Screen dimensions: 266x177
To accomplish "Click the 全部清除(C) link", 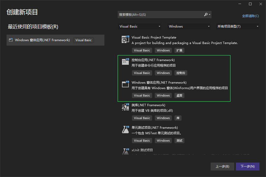I will click(250, 16).
